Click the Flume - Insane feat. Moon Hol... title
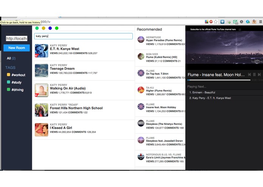 coord(216,75)
